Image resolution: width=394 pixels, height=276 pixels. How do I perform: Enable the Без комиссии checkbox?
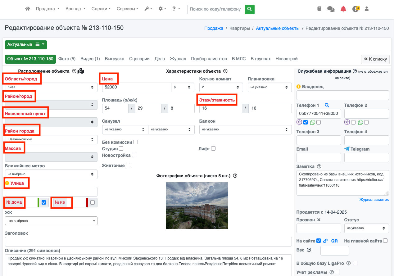coord(136,142)
